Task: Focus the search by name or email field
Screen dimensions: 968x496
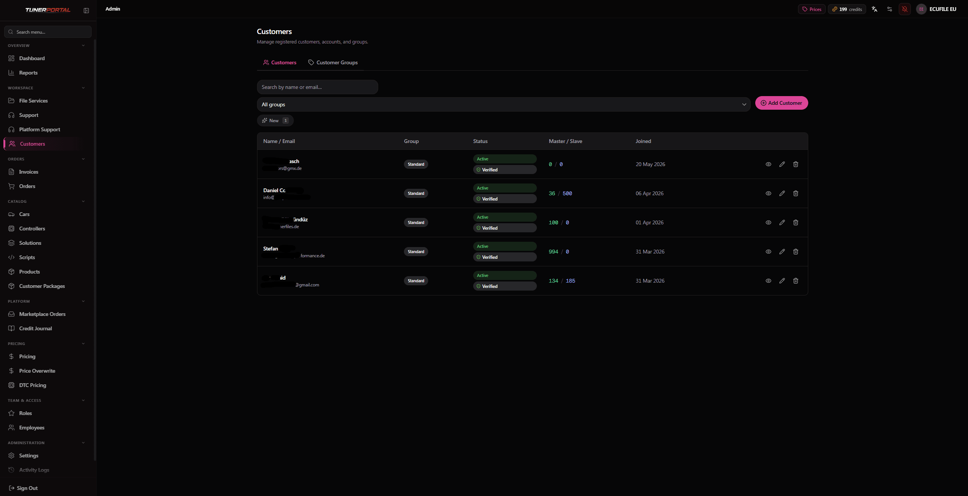Action: click(317, 87)
